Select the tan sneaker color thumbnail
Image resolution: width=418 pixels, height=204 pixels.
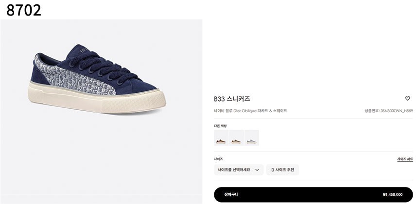click(x=236, y=137)
